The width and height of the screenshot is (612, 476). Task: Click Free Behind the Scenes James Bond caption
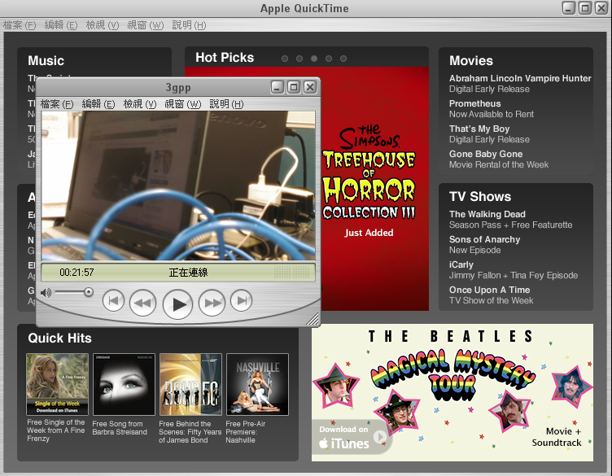[x=190, y=432]
